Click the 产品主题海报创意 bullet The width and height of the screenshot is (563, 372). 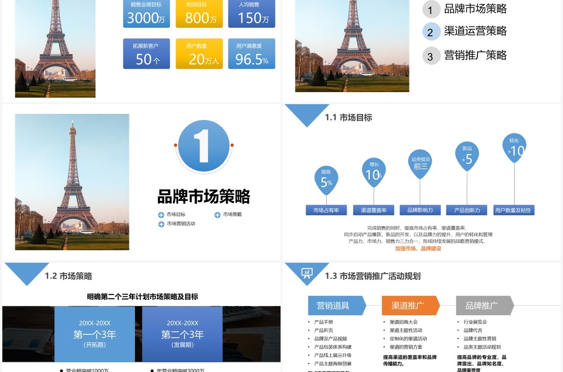pos(333,364)
